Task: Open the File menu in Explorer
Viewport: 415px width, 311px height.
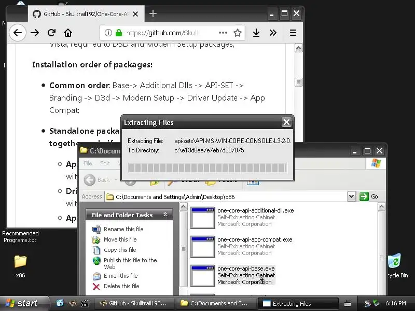Action: point(88,163)
